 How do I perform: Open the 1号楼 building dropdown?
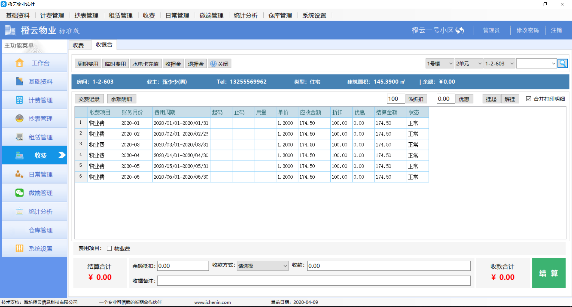[x=440, y=64]
